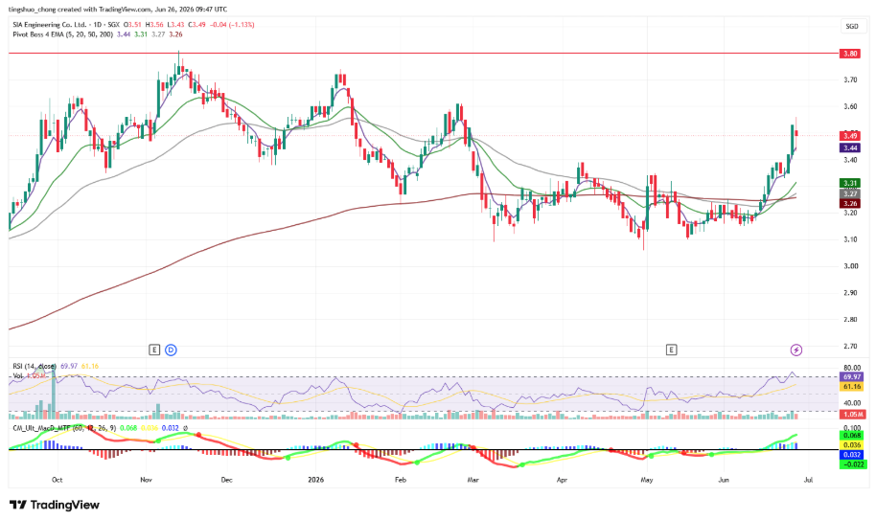This screenshot has height=520, width=876.
Task: Click the 2.70 price axis tick
Action: click(850, 346)
